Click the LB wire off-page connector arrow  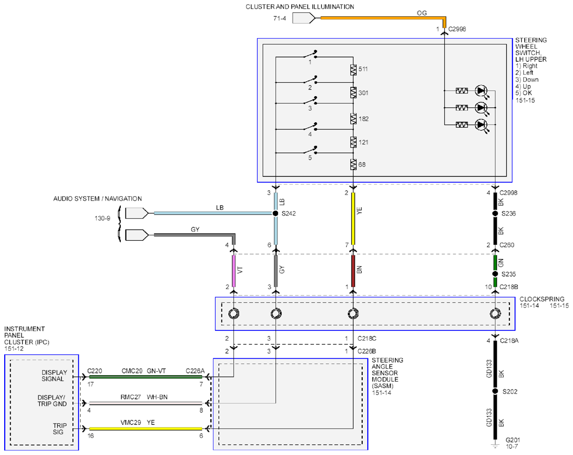point(137,213)
